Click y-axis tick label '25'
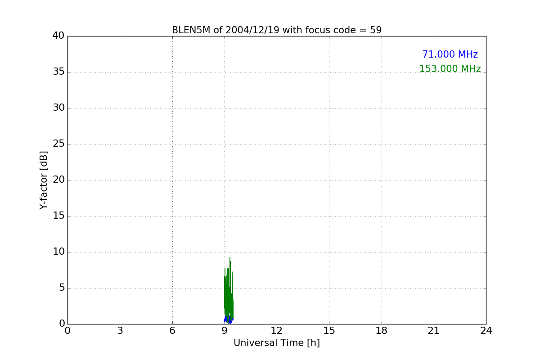The image size is (540, 360). click(58, 144)
